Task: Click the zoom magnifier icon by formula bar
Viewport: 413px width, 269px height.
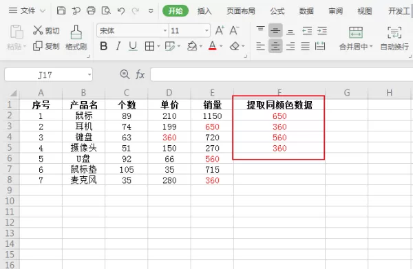Action: click(125, 74)
